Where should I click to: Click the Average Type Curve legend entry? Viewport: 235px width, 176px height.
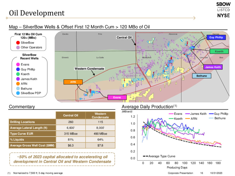(x=159, y=156)
